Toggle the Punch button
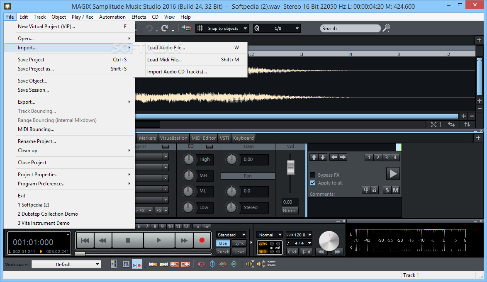Screen dimensions: 487x282 pyautogui.click(x=223, y=252)
